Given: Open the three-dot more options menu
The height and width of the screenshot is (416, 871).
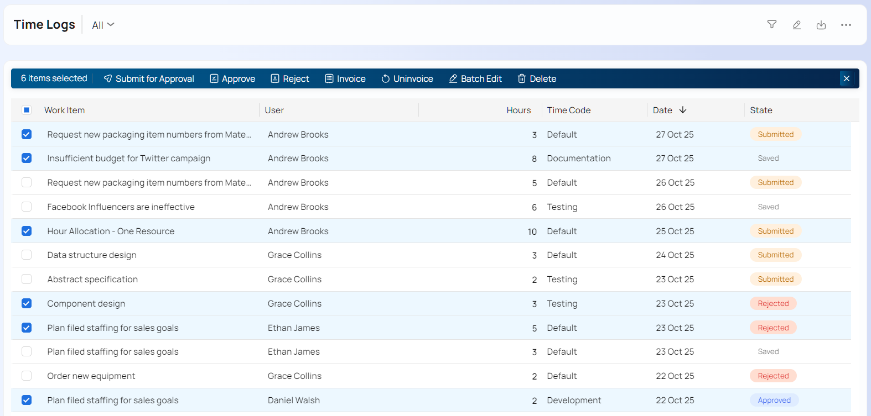Looking at the screenshot, I should tap(846, 25).
